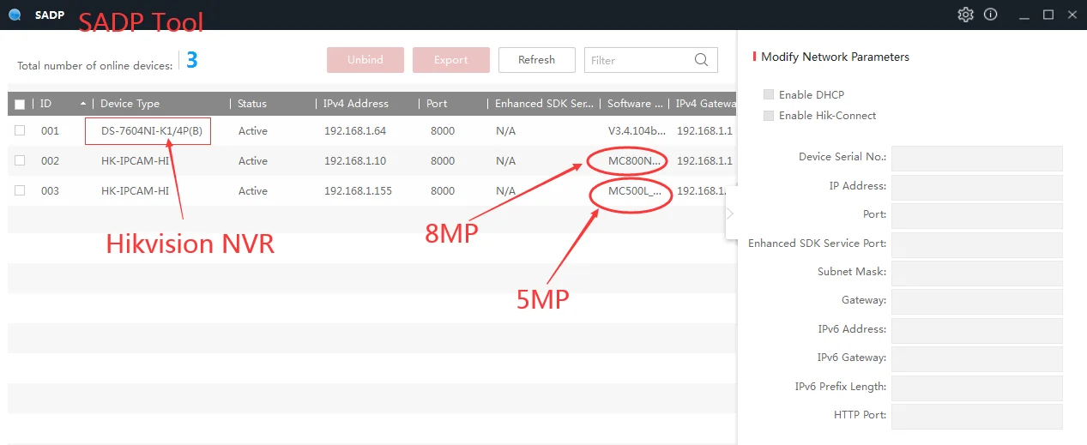Click software version V3.4.104b...
This screenshot has width=1087, height=445.
pyautogui.click(x=637, y=131)
